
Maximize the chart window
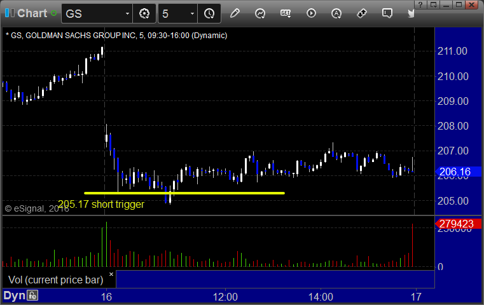459,4
